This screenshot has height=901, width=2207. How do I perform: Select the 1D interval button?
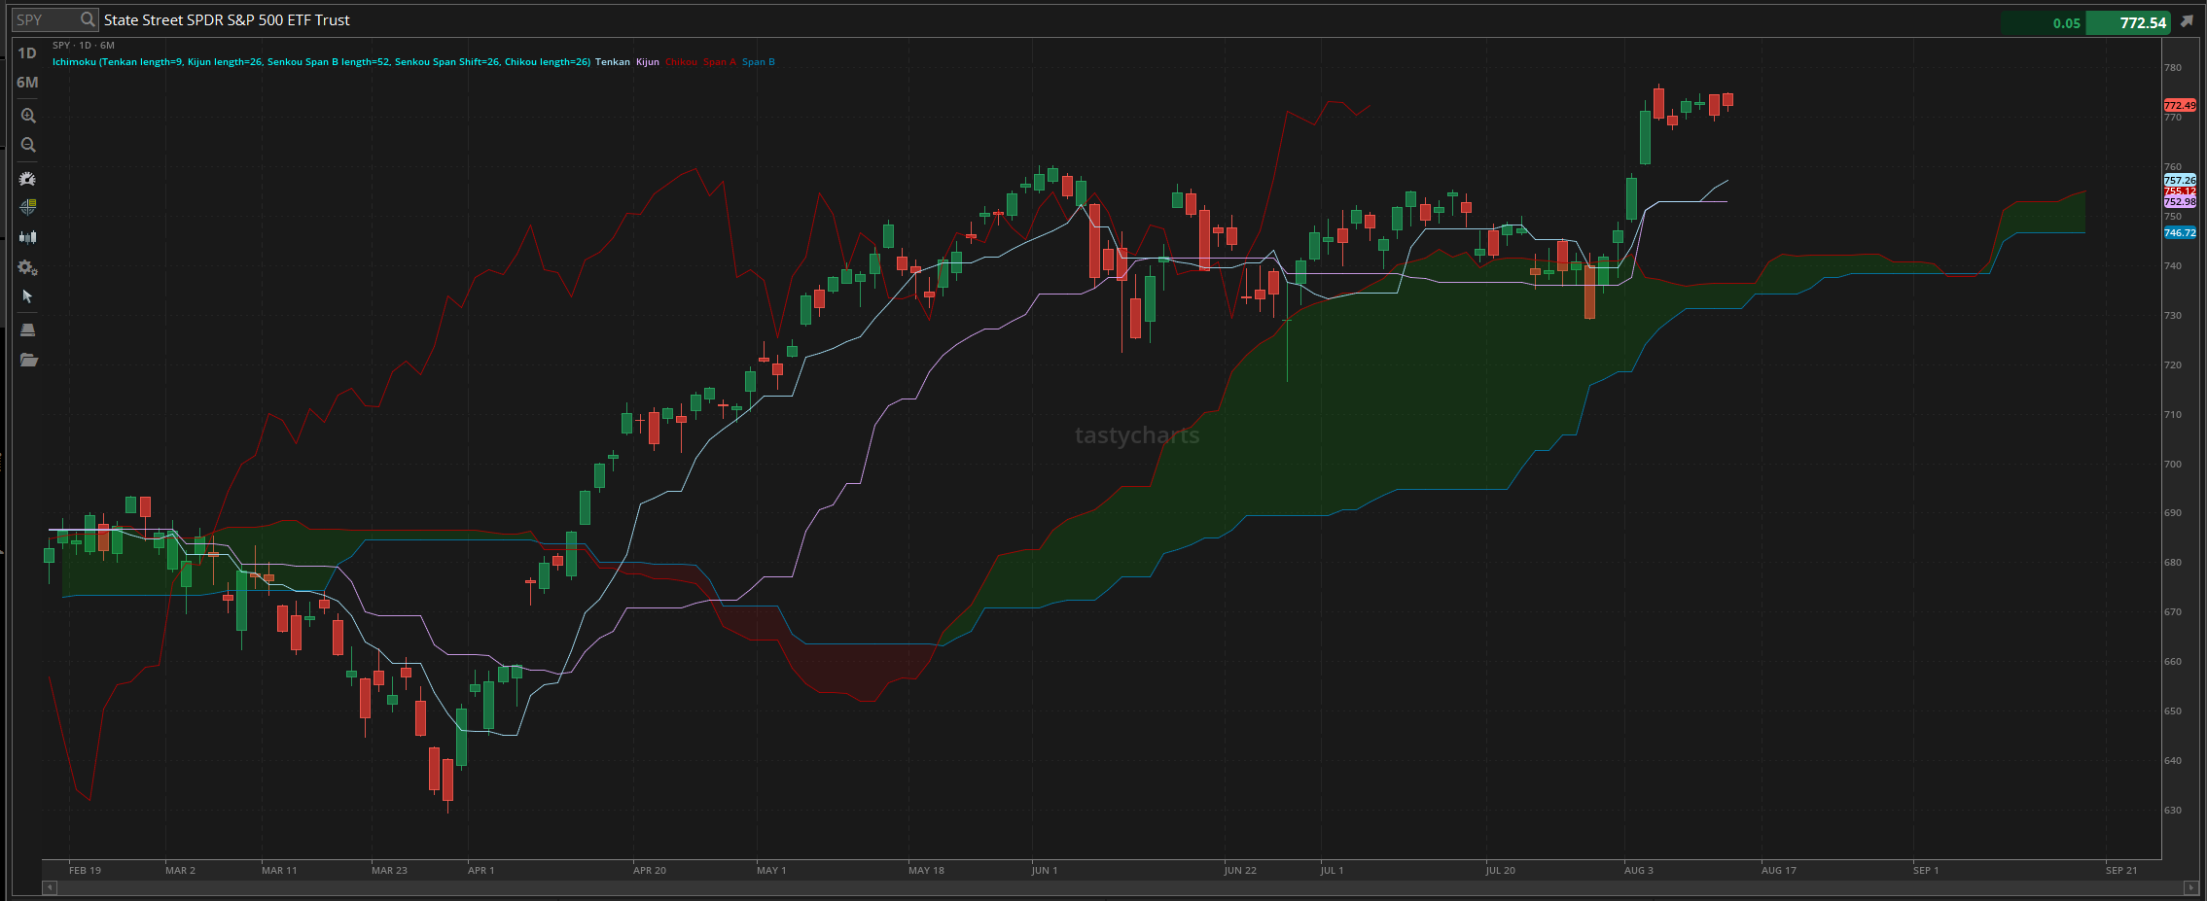click(27, 53)
